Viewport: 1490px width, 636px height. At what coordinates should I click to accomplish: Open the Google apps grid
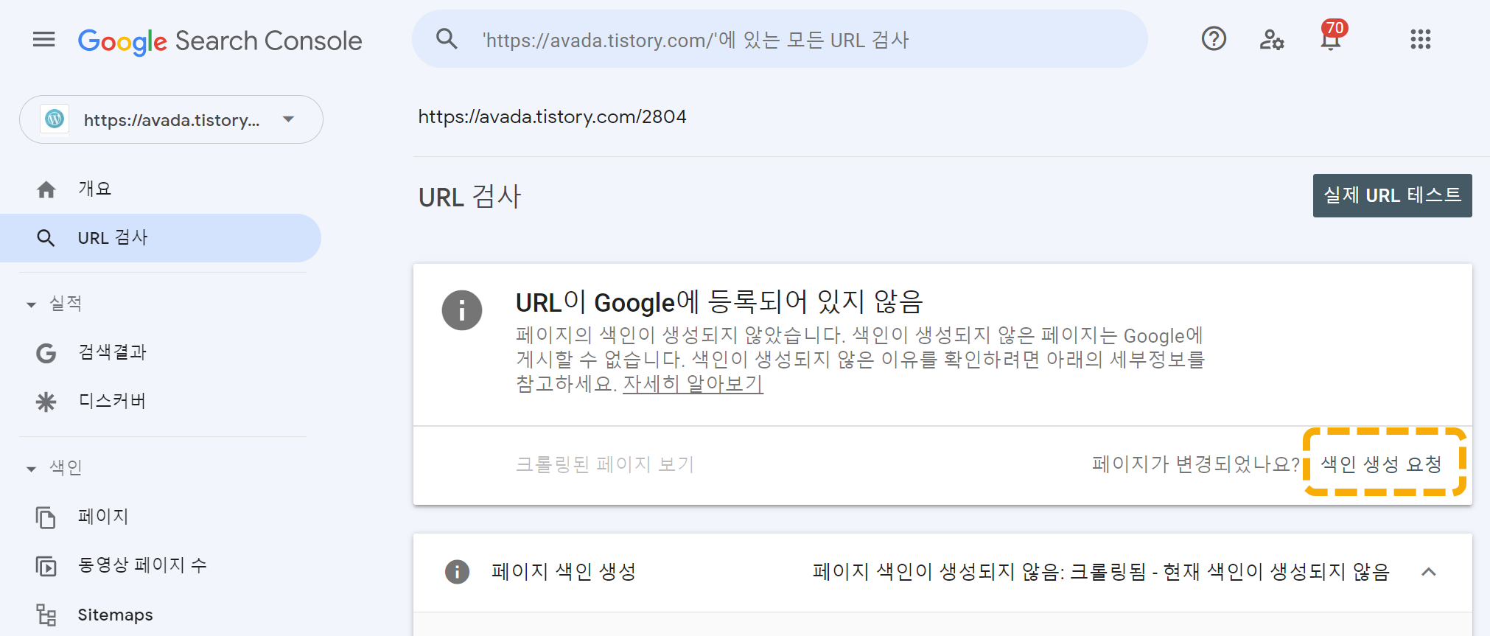point(1420,39)
